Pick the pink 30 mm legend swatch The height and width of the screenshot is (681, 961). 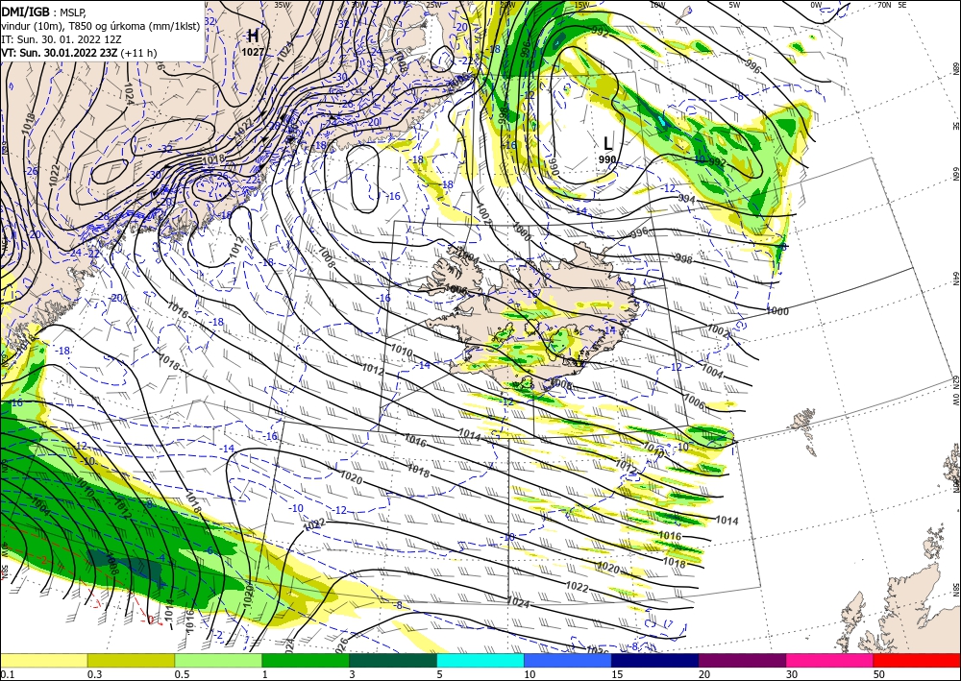point(830,660)
